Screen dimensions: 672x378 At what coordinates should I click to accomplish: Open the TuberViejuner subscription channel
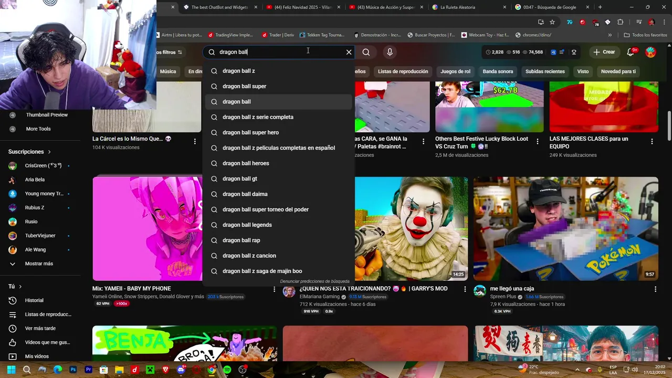pyautogui.click(x=39, y=236)
